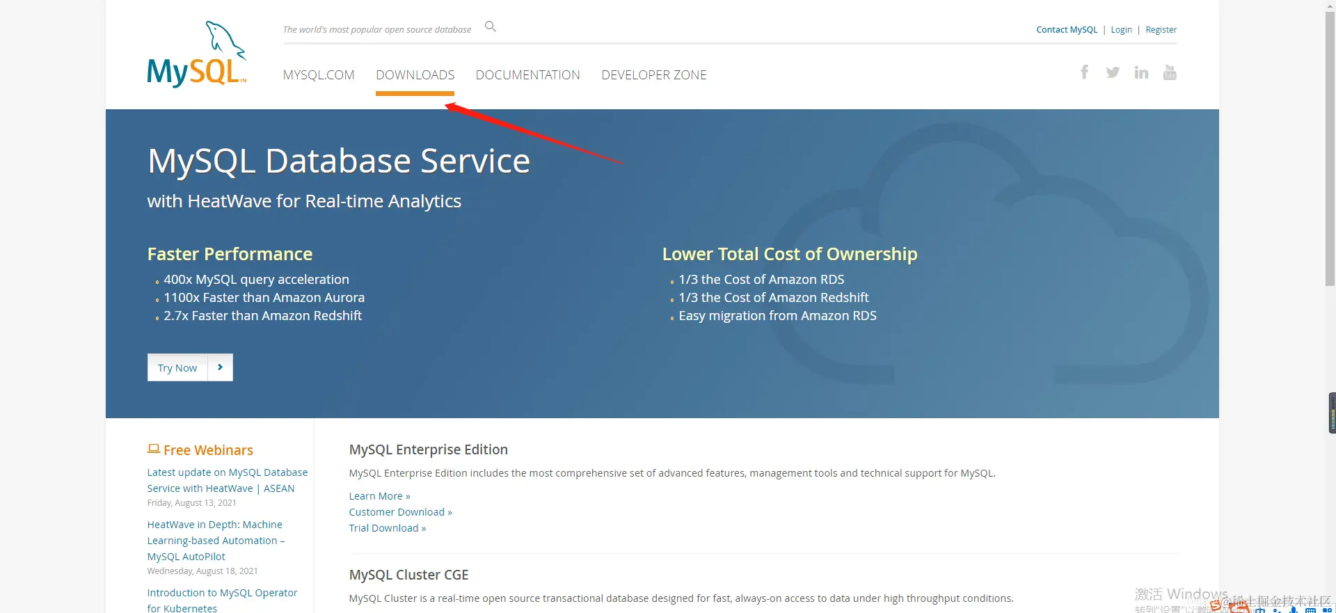This screenshot has height=613, width=1336.
Task: Click 'Easy migration from Amazon RDS' text
Action: click(x=777, y=315)
